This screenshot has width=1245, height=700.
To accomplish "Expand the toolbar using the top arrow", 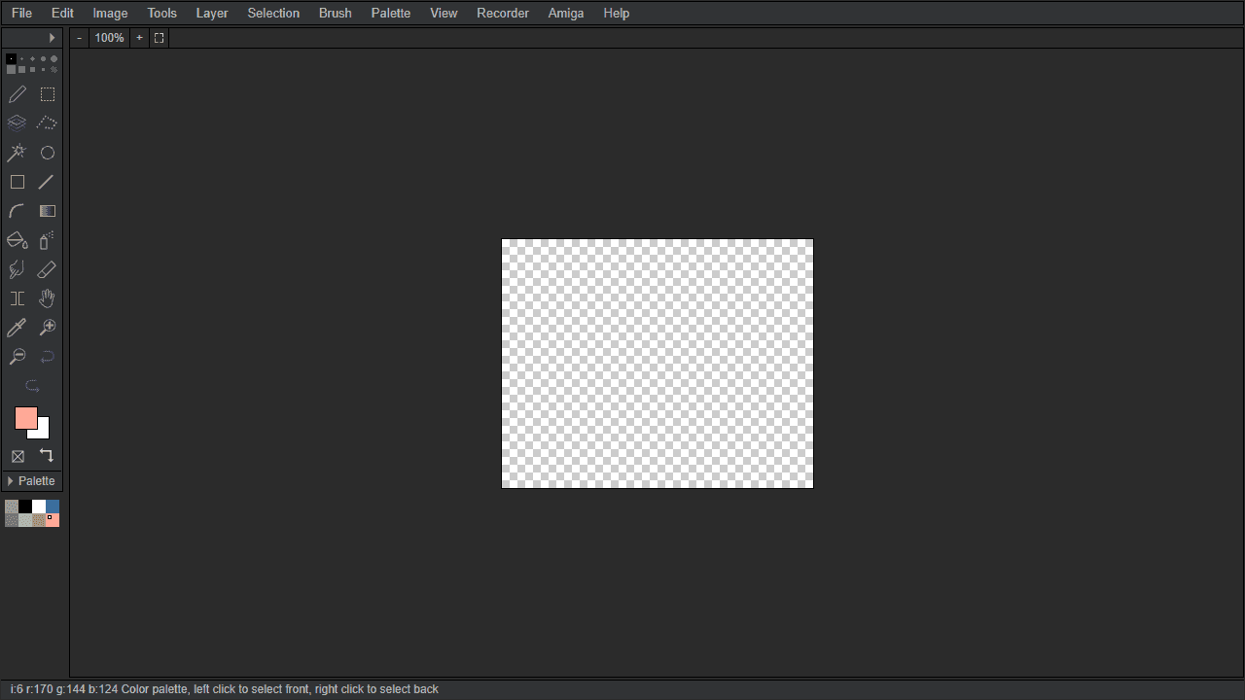I will [x=52, y=38].
